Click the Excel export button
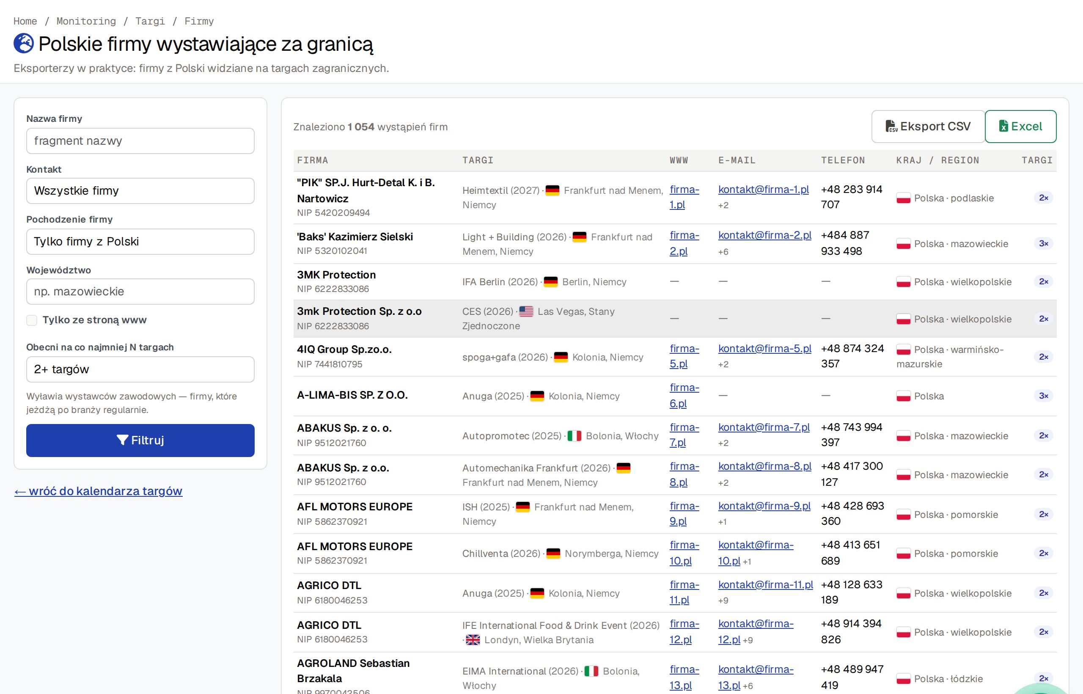Screen dimensions: 1083x694 tap(1020, 126)
